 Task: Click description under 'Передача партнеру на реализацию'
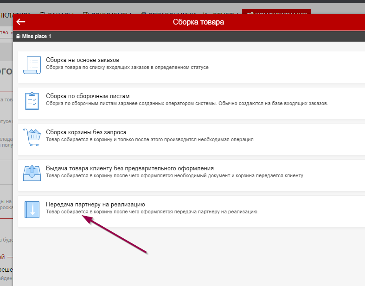pos(152,211)
